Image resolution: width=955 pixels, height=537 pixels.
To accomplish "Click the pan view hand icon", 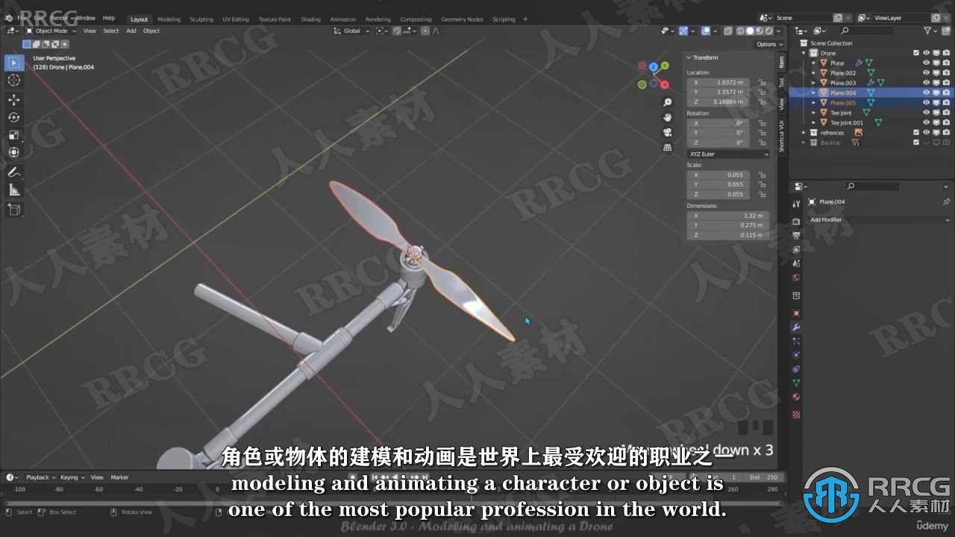I will 668,117.
